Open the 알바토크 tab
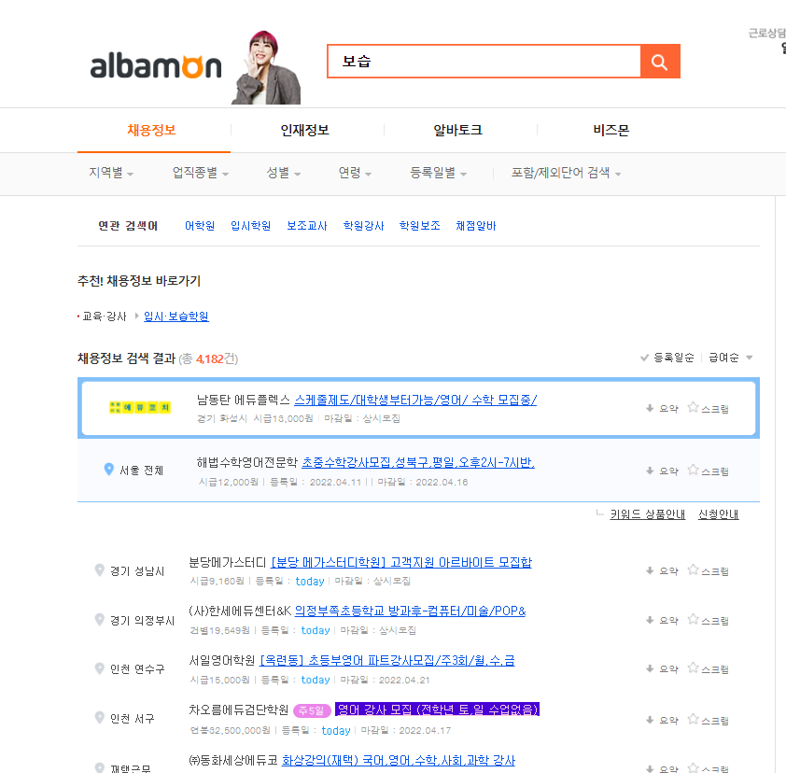The height and width of the screenshot is (773, 786). (x=458, y=131)
